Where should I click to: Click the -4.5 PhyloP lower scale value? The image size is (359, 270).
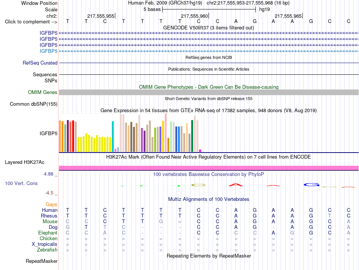point(49,193)
